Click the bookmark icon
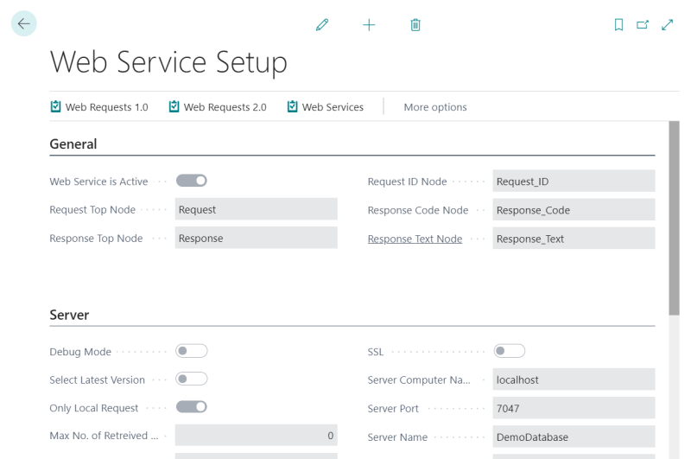691x459 pixels. click(x=618, y=25)
